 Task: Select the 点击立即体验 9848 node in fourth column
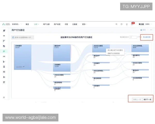[140, 48]
